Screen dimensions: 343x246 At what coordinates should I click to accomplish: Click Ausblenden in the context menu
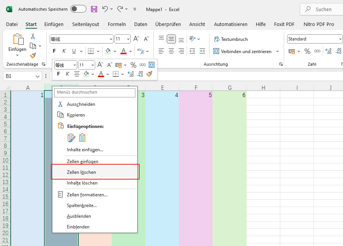click(x=95, y=216)
